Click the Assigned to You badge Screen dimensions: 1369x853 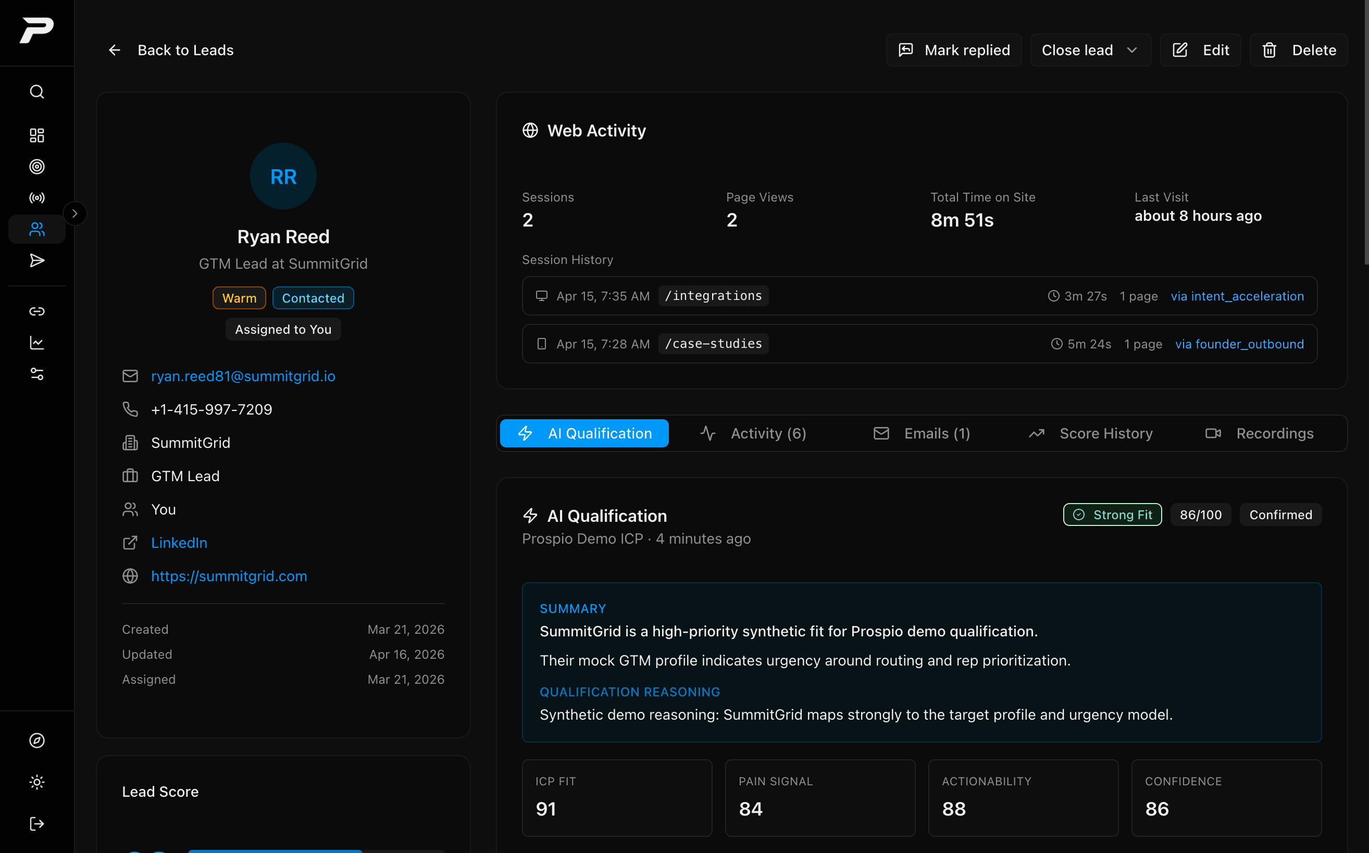point(283,330)
